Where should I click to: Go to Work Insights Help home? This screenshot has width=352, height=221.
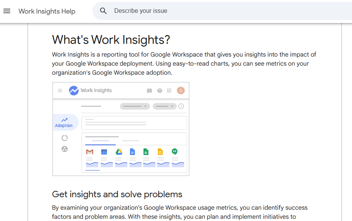(47, 11)
